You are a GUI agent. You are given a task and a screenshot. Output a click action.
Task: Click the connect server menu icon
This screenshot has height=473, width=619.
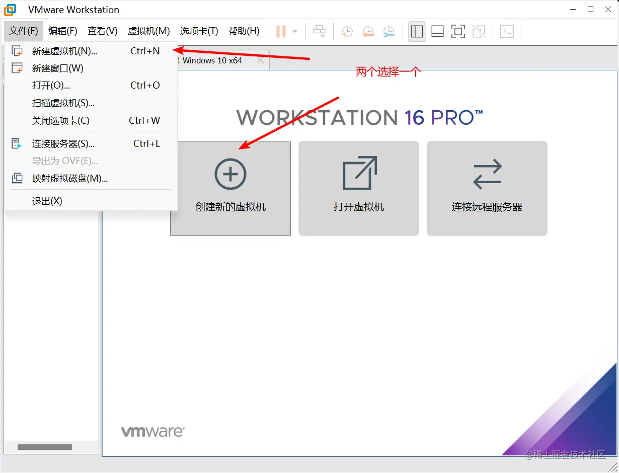click(17, 143)
